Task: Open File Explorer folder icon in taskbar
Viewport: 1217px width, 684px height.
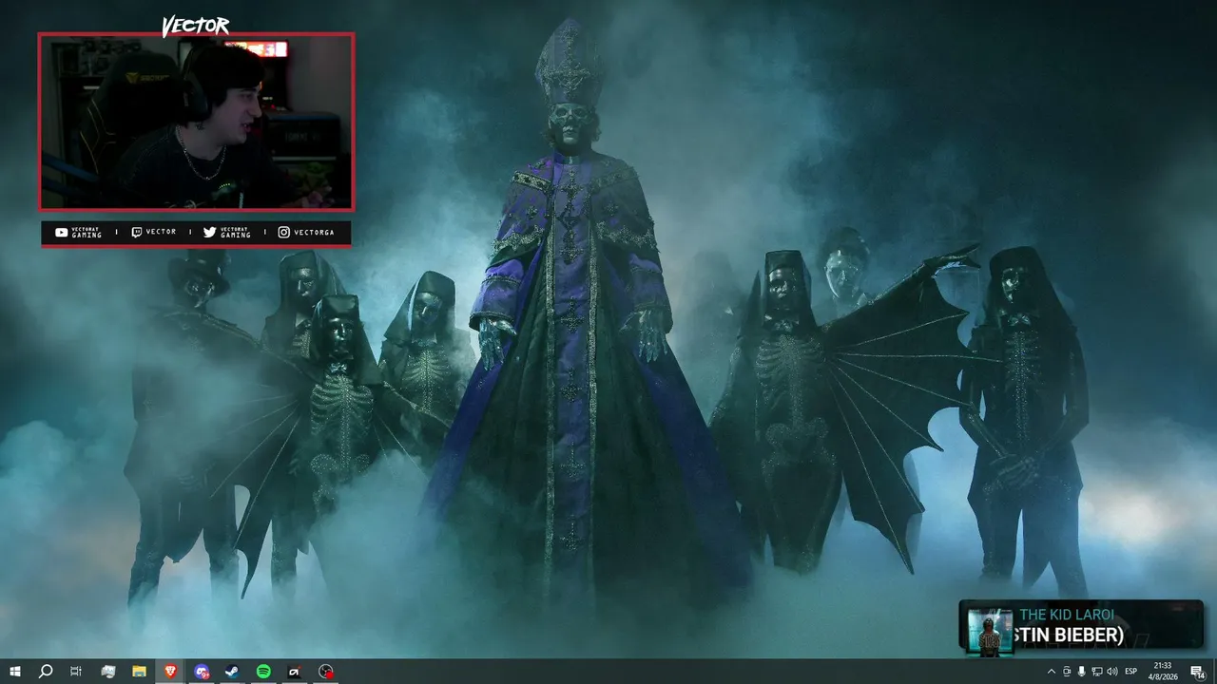Action: 139,672
